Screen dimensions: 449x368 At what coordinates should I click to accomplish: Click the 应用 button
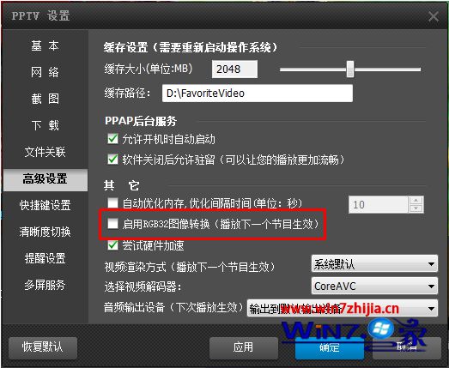(244, 348)
